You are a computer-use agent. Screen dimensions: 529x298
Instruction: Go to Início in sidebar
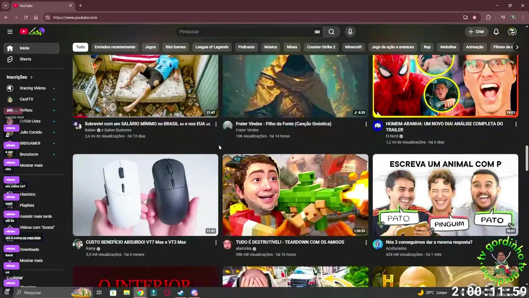(31, 48)
